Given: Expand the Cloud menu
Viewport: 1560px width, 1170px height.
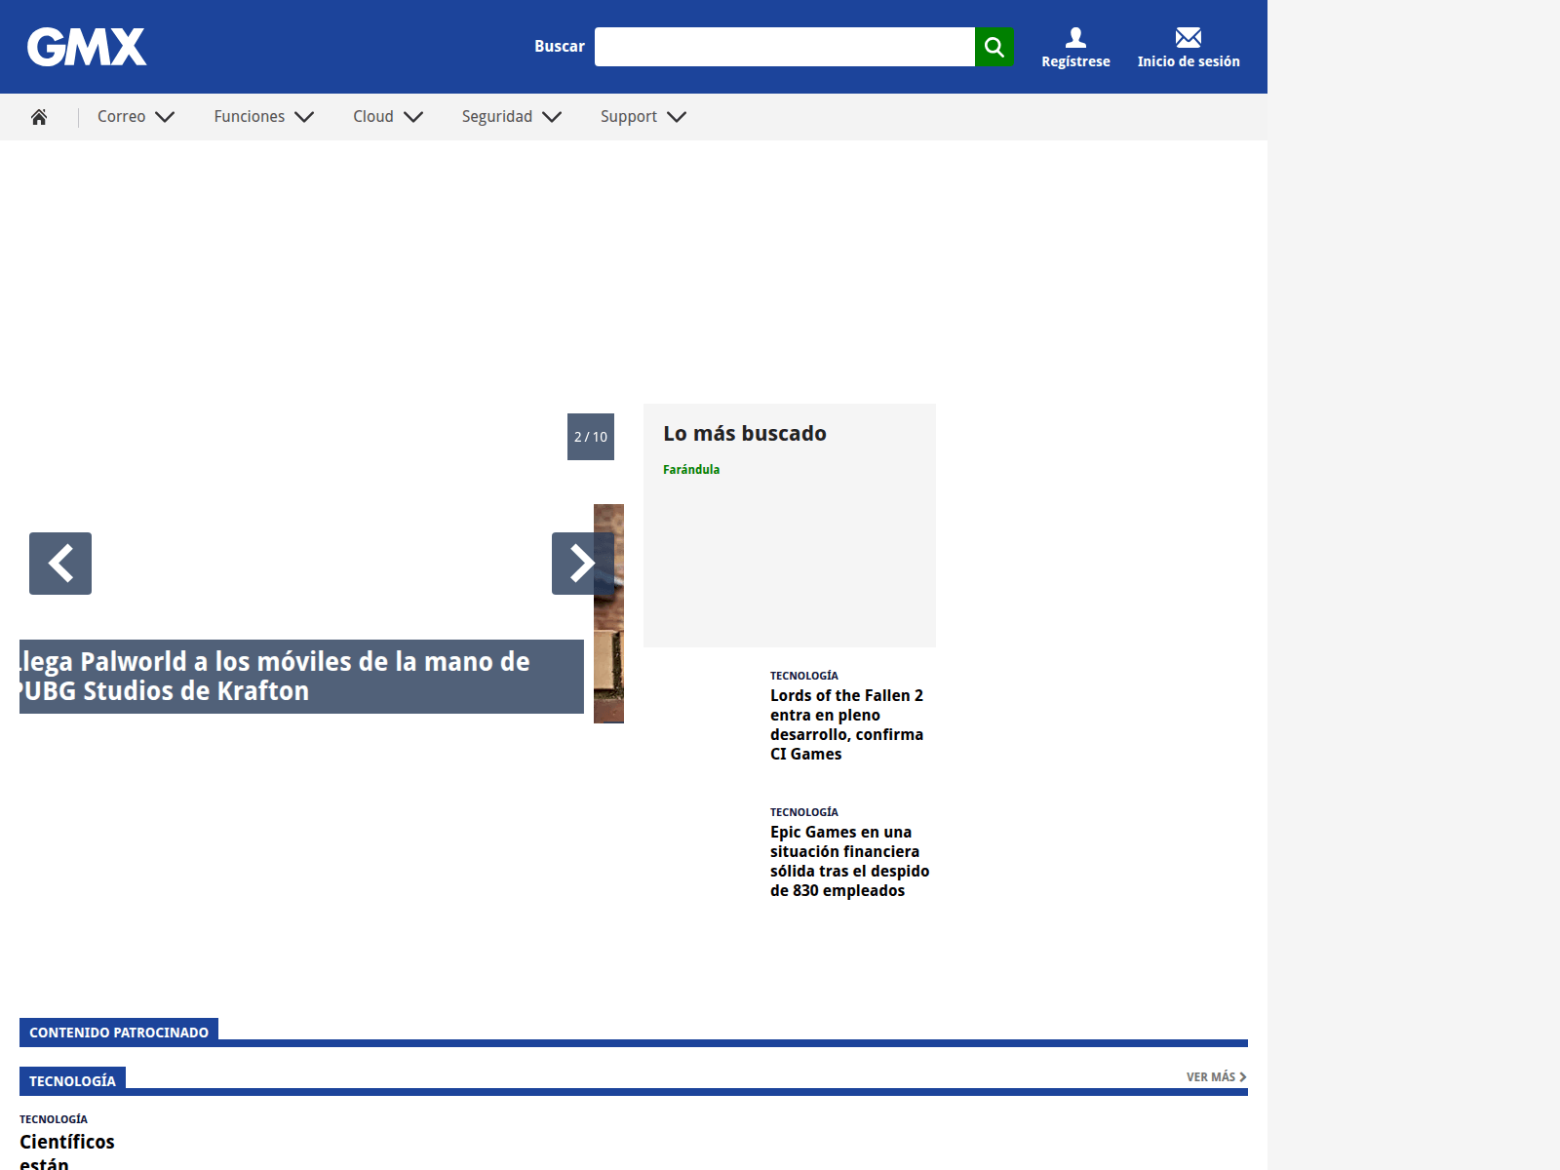Looking at the screenshot, I should (387, 117).
